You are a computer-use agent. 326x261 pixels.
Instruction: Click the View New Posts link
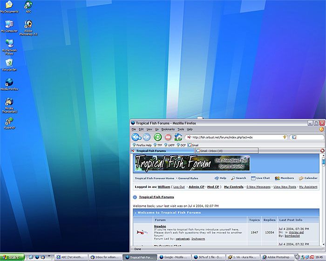coord(285,187)
